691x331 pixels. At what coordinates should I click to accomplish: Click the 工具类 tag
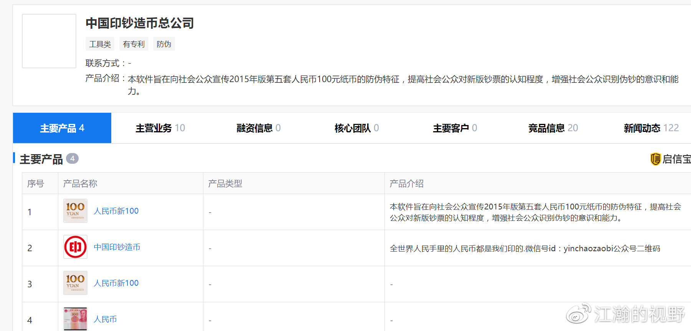(x=100, y=44)
